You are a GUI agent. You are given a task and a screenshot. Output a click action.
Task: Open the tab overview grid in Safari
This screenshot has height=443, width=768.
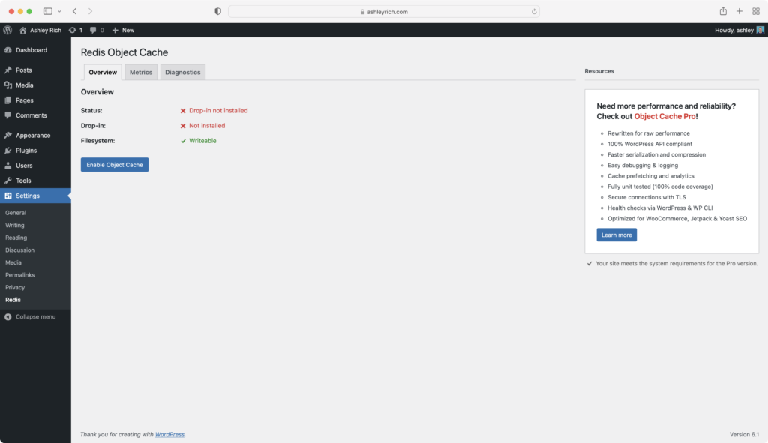[x=756, y=11]
